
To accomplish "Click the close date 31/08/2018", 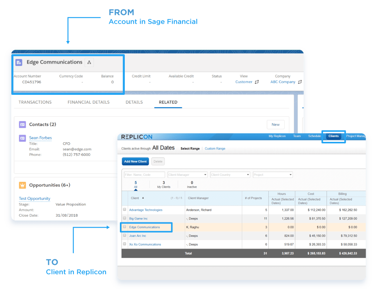I will pos(67,215).
